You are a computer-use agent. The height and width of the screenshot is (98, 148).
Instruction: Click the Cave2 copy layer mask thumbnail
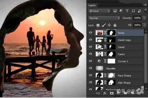(x=111, y=40)
